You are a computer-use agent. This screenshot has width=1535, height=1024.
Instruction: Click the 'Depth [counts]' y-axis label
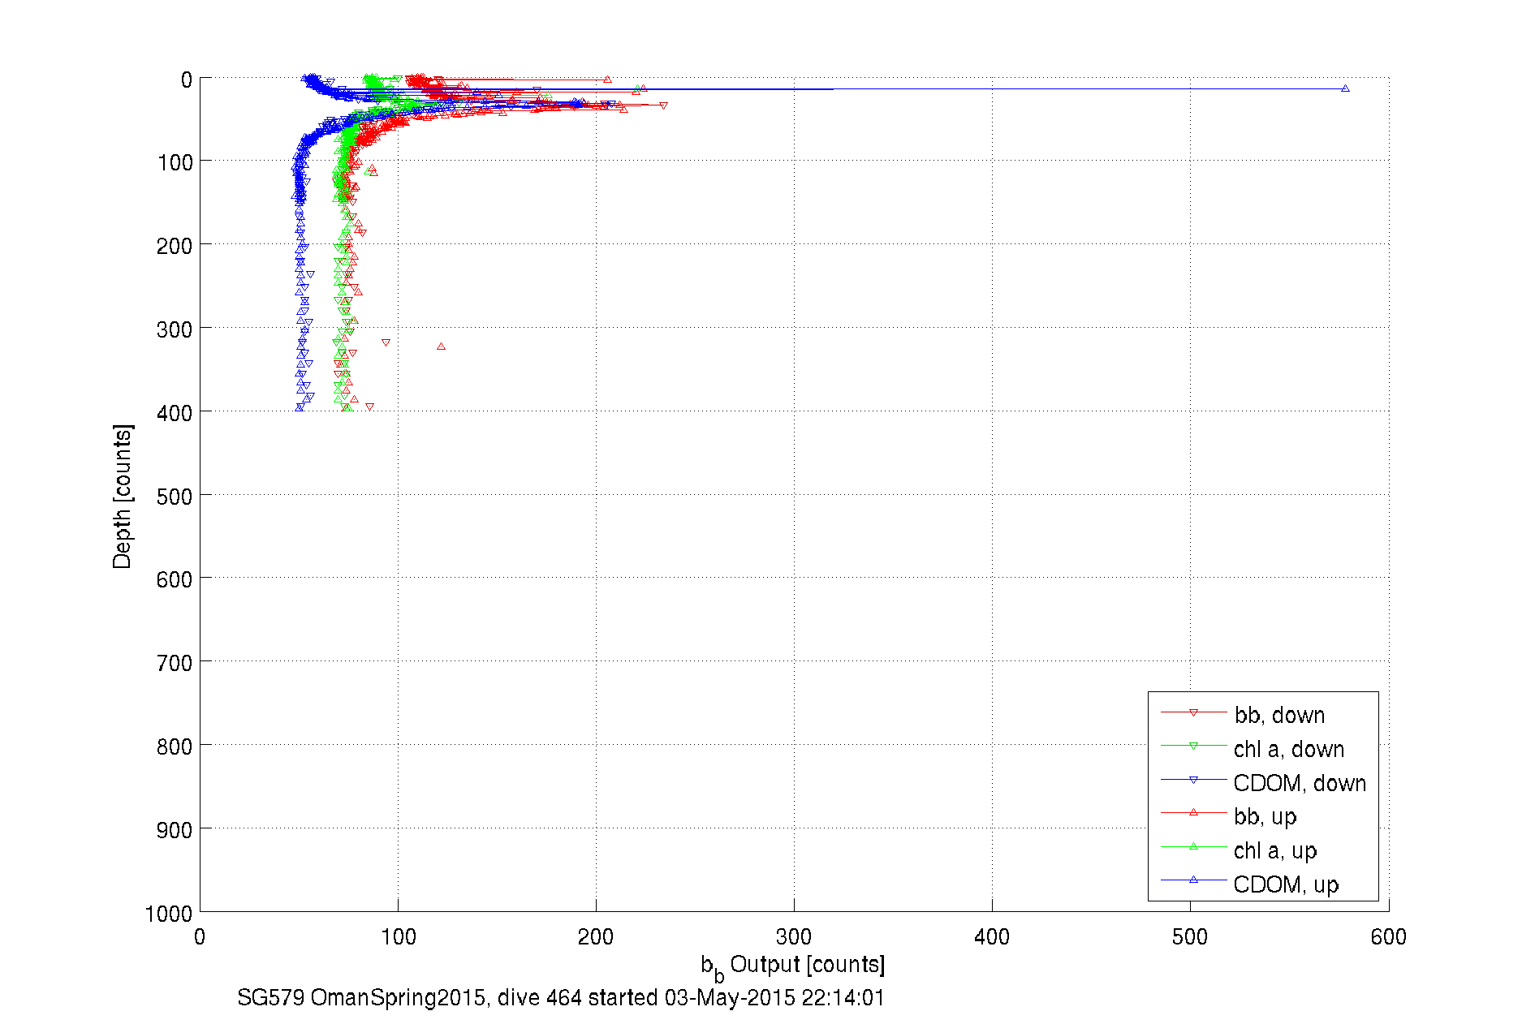(123, 496)
